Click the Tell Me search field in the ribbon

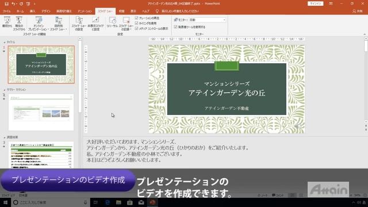click(180, 11)
